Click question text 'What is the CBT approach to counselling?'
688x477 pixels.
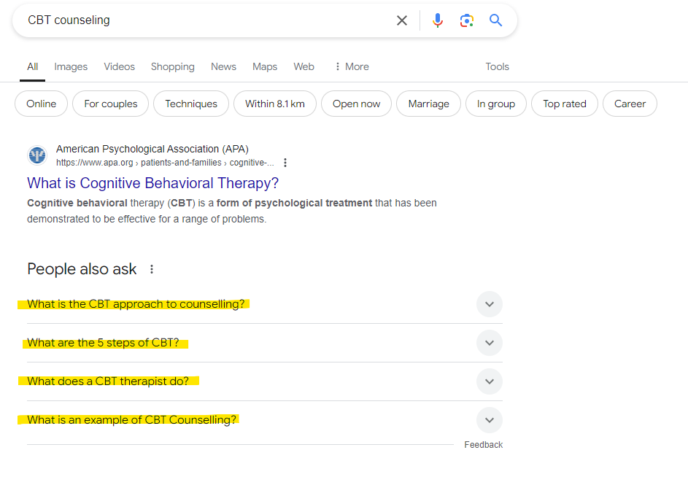point(136,304)
